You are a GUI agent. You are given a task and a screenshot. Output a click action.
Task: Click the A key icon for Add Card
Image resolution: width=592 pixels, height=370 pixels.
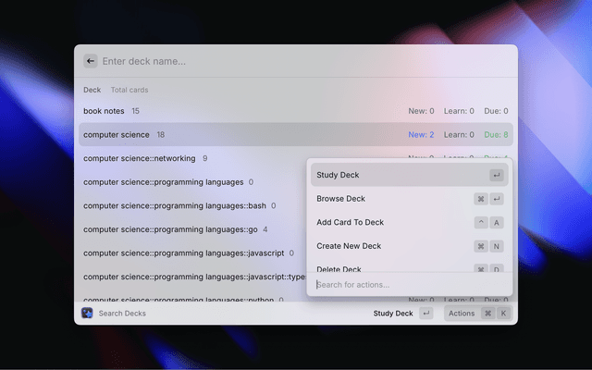(497, 223)
